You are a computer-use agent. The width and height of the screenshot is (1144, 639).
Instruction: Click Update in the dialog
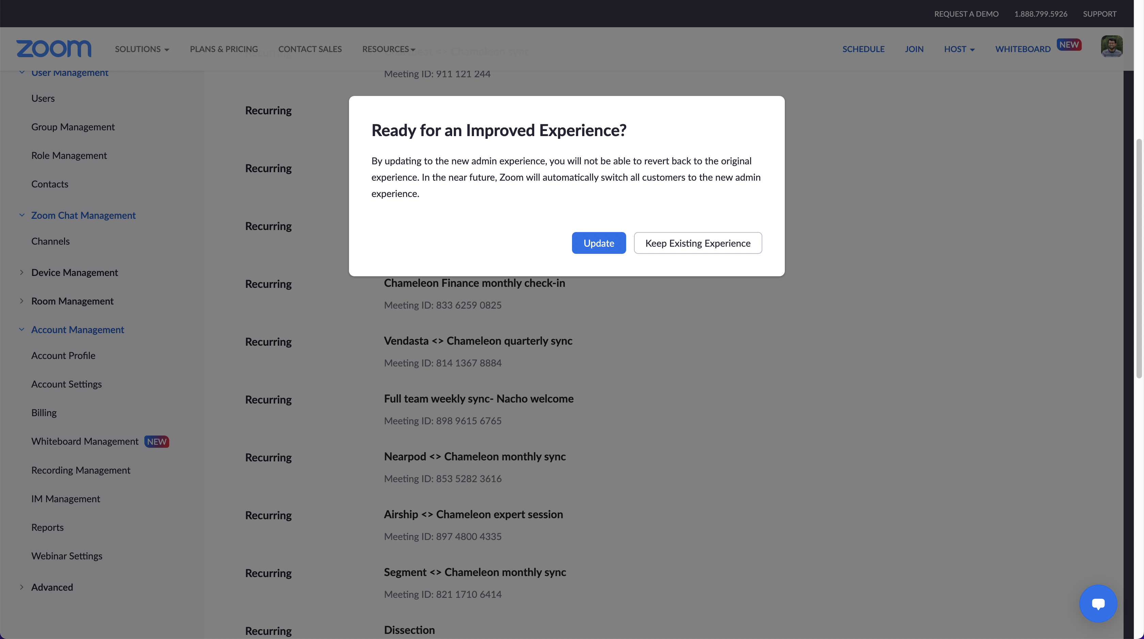pos(599,243)
